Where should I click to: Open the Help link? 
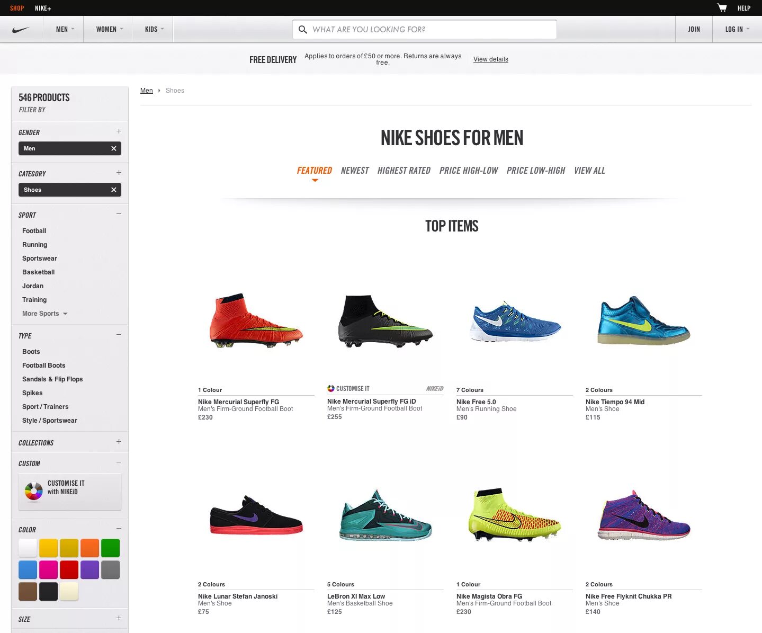[x=744, y=8]
